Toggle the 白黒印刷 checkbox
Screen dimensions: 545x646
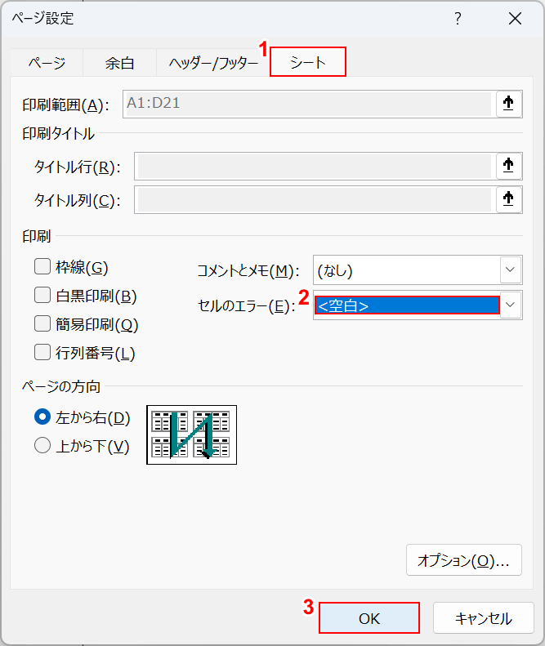[x=42, y=296]
